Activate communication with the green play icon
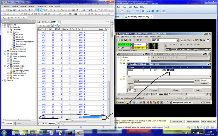This screenshot has width=218, height=136. tap(55, 26)
